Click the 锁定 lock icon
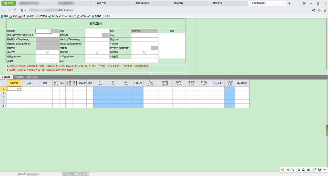 pyautogui.click(x=20, y=16)
